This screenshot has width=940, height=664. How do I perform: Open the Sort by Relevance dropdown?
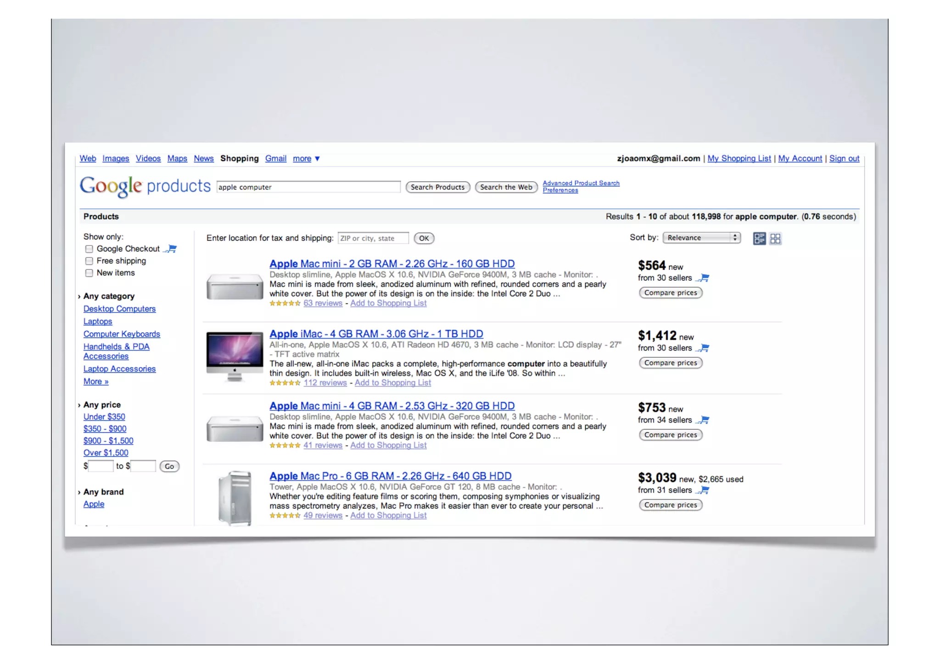(701, 238)
